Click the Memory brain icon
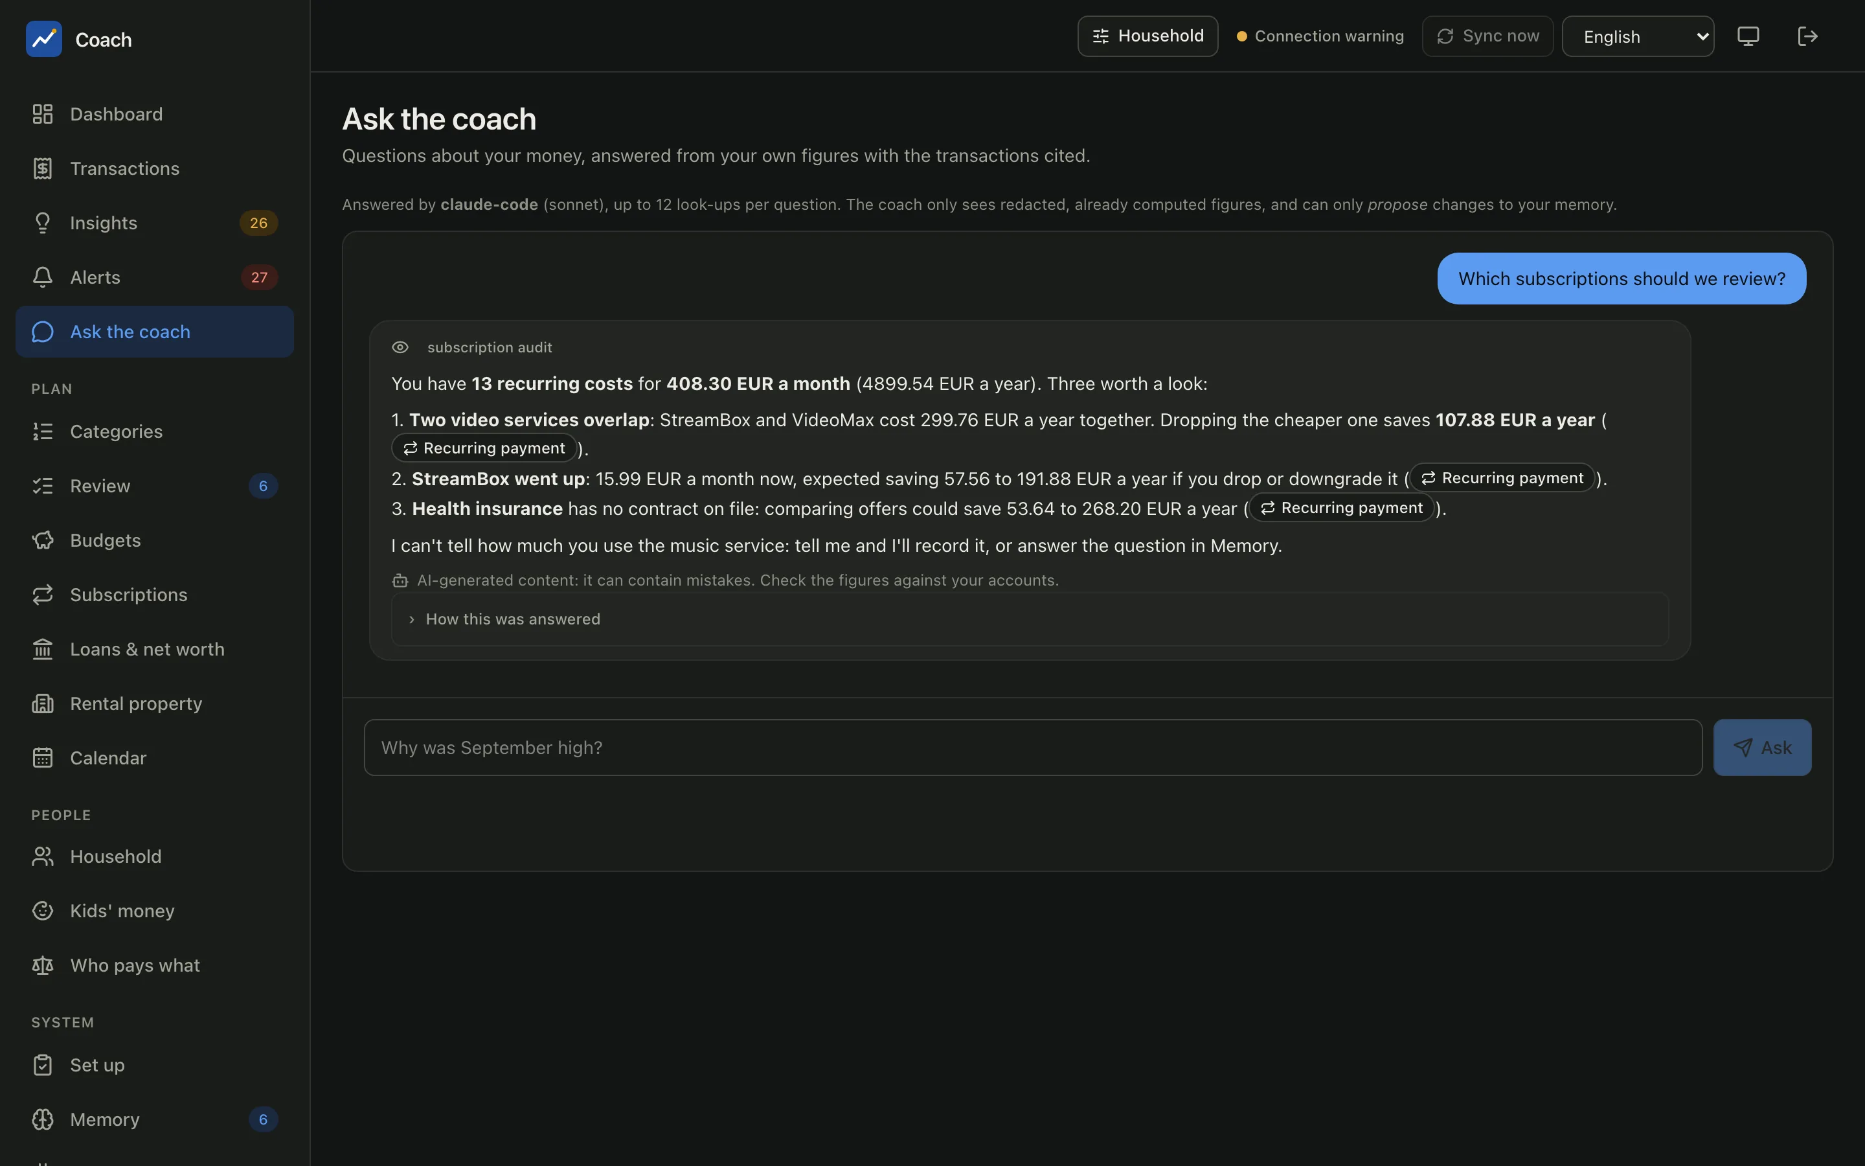The width and height of the screenshot is (1865, 1166). click(42, 1119)
